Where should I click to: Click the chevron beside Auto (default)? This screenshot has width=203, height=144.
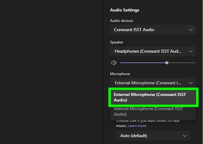coord(184,136)
